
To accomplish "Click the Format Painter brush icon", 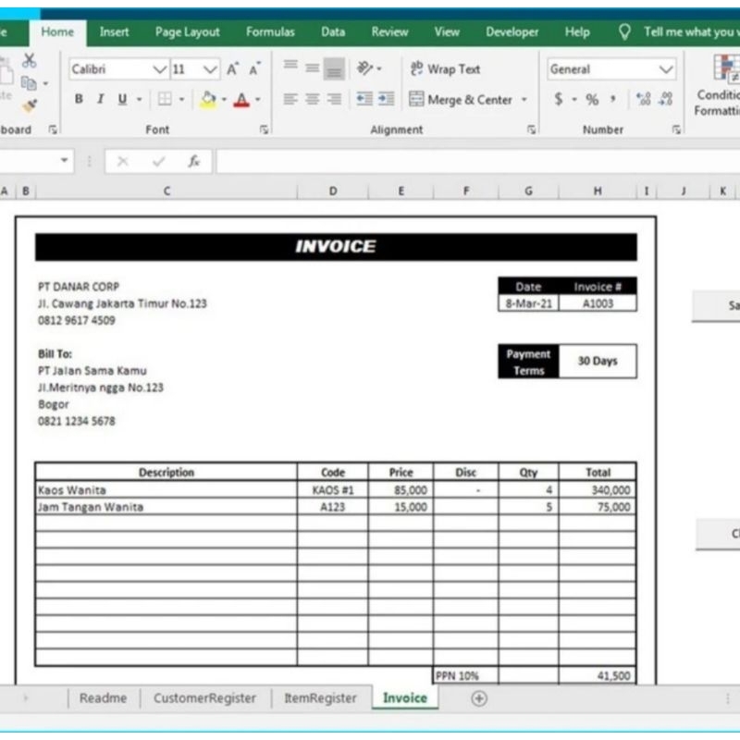I will 29,106.
